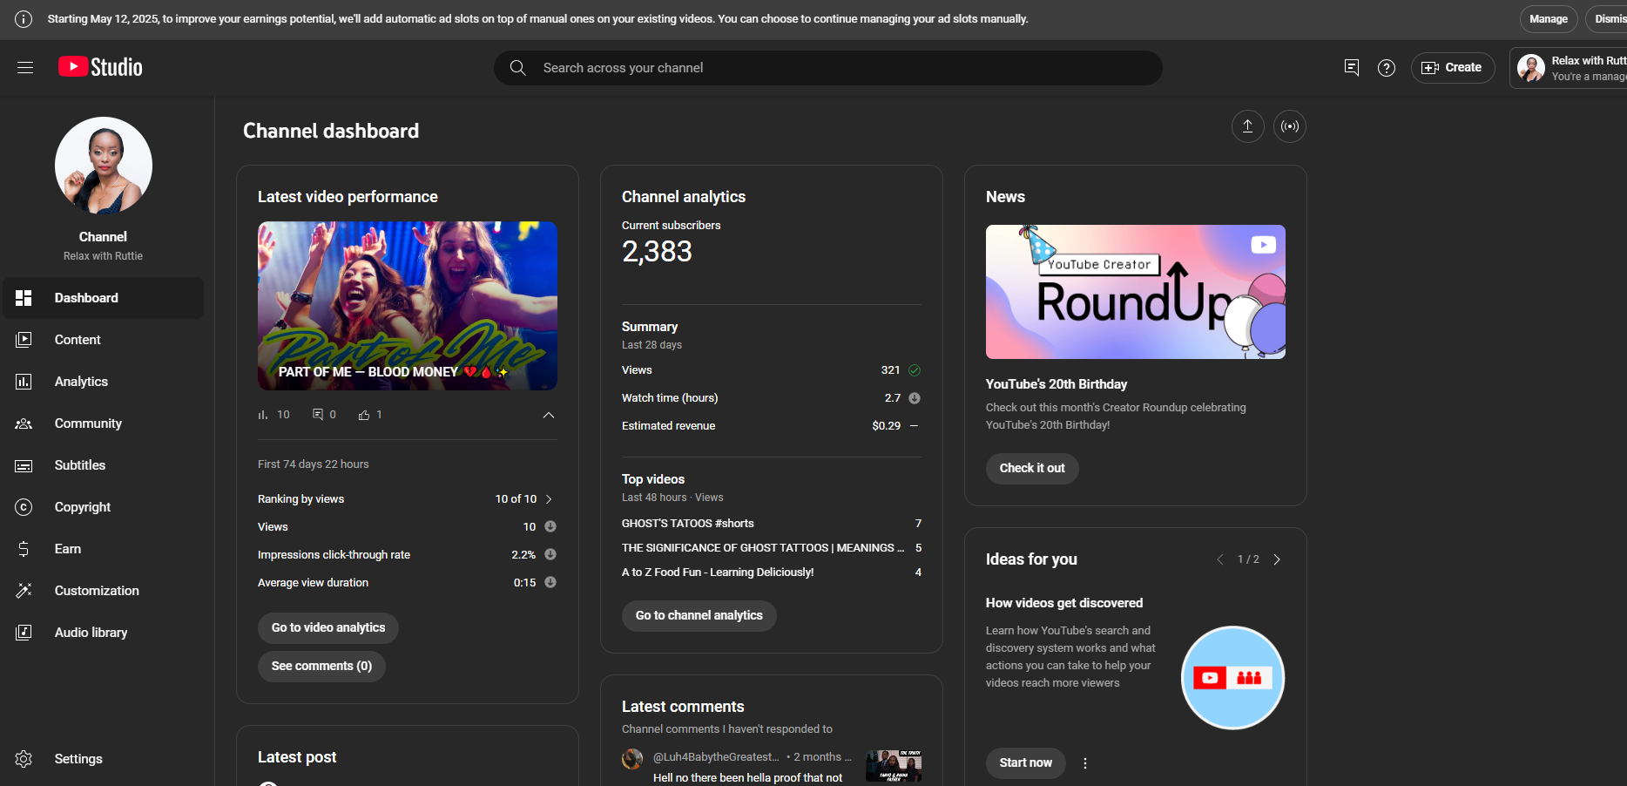Go to previous idea with left chevron
The height and width of the screenshot is (786, 1627).
1220,559
